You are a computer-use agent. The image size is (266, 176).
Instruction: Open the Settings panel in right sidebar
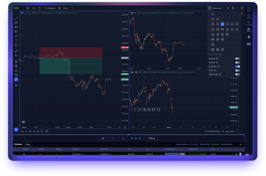pyautogui.click(x=249, y=30)
